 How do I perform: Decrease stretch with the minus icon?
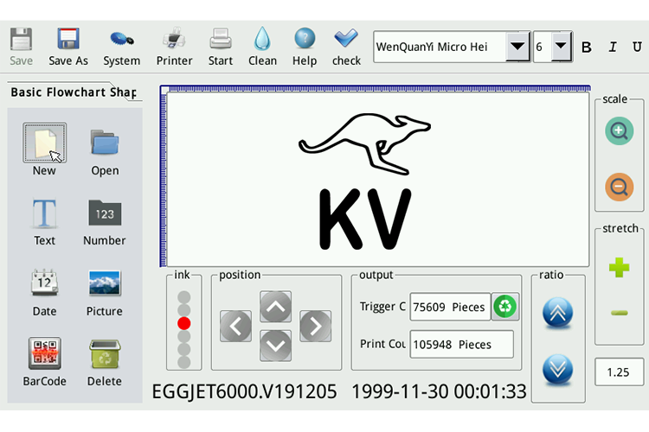pos(620,313)
